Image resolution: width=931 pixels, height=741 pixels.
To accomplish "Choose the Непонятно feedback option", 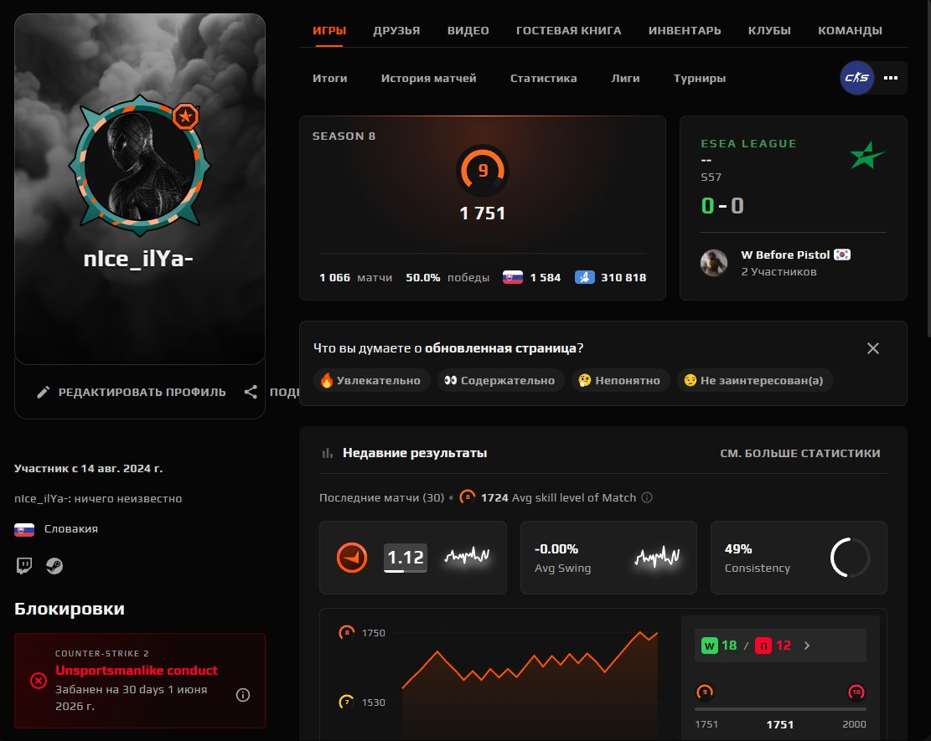I will (x=620, y=380).
